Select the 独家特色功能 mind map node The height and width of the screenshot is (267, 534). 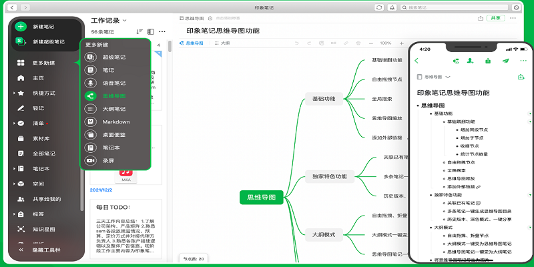pos(330,176)
